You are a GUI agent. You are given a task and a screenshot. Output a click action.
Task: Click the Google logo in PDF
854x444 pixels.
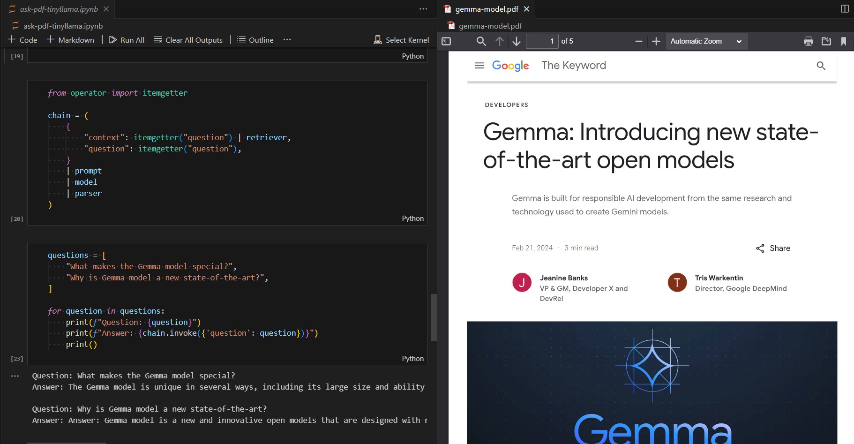pos(510,66)
